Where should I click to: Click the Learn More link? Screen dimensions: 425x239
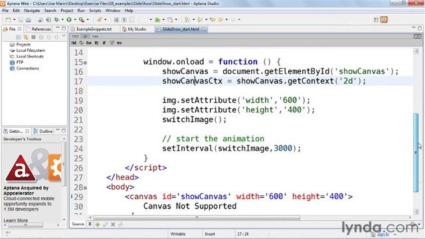(x=16, y=220)
